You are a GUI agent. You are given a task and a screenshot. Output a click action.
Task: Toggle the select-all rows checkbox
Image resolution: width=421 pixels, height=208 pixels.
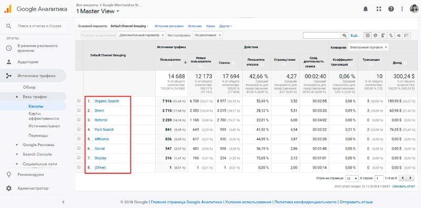[x=79, y=56]
